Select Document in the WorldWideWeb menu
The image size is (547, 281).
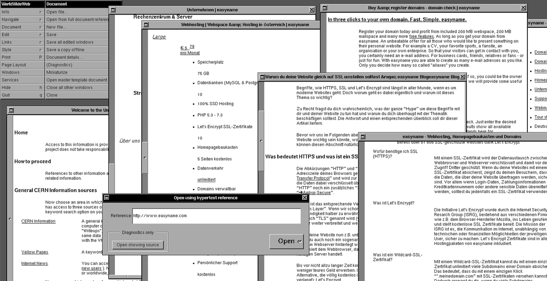coord(22,27)
